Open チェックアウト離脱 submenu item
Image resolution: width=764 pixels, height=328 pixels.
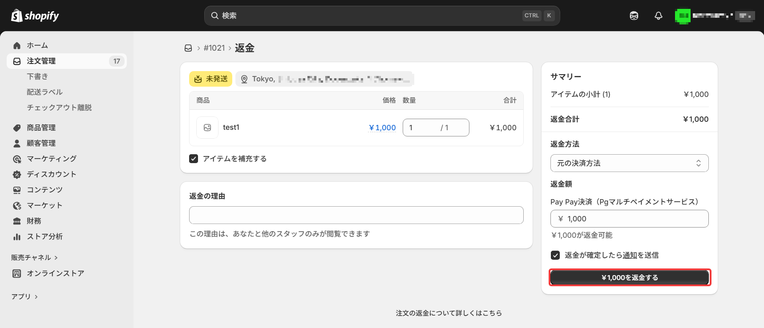click(x=59, y=108)
